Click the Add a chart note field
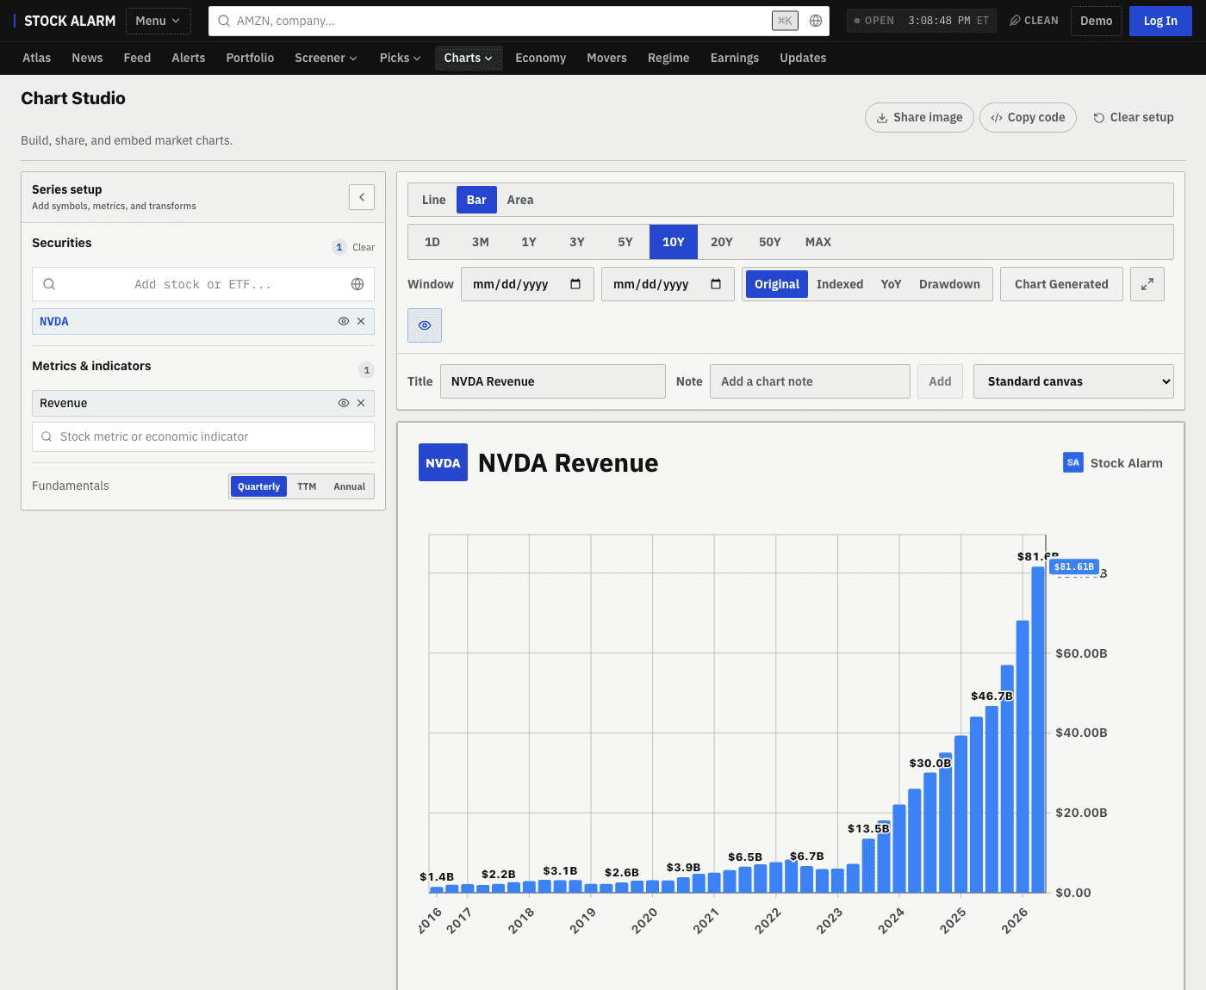The width and height of the screenshot is (1206, 990). pos(810,381)
